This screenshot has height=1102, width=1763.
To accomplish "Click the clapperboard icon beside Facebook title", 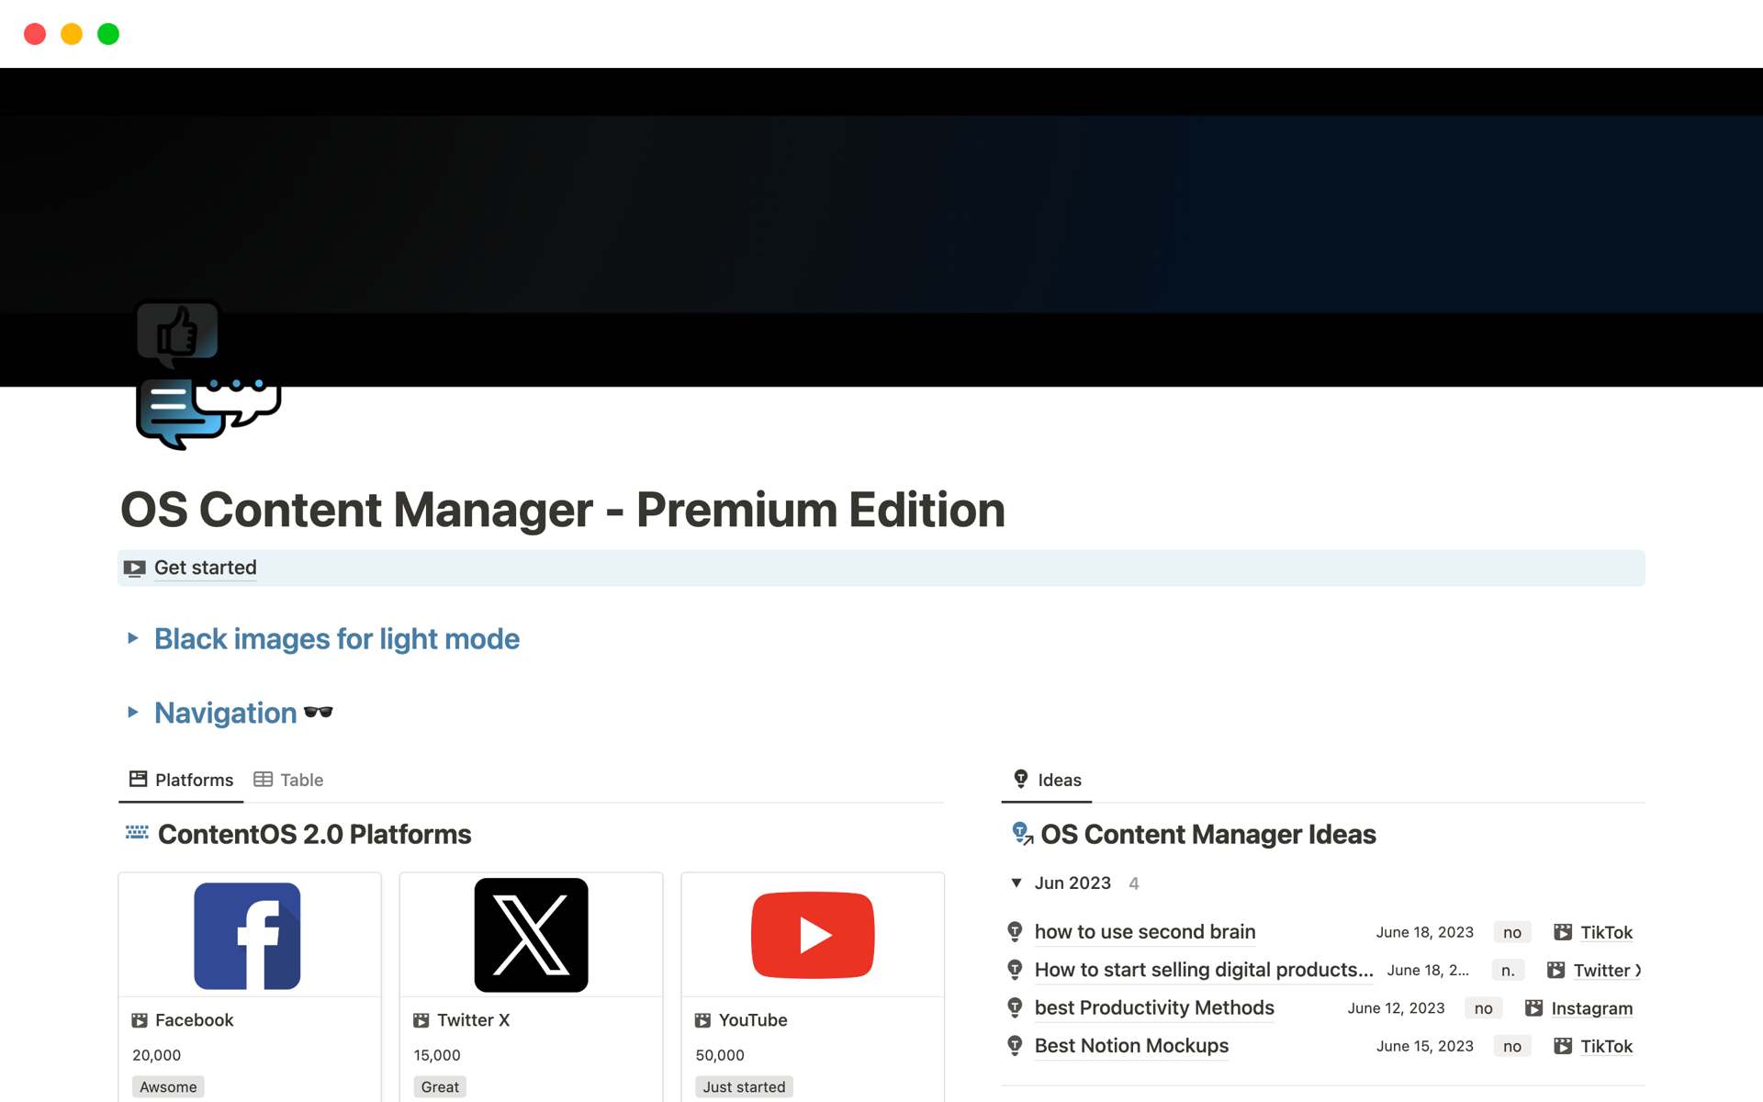I will [140, 1020].
